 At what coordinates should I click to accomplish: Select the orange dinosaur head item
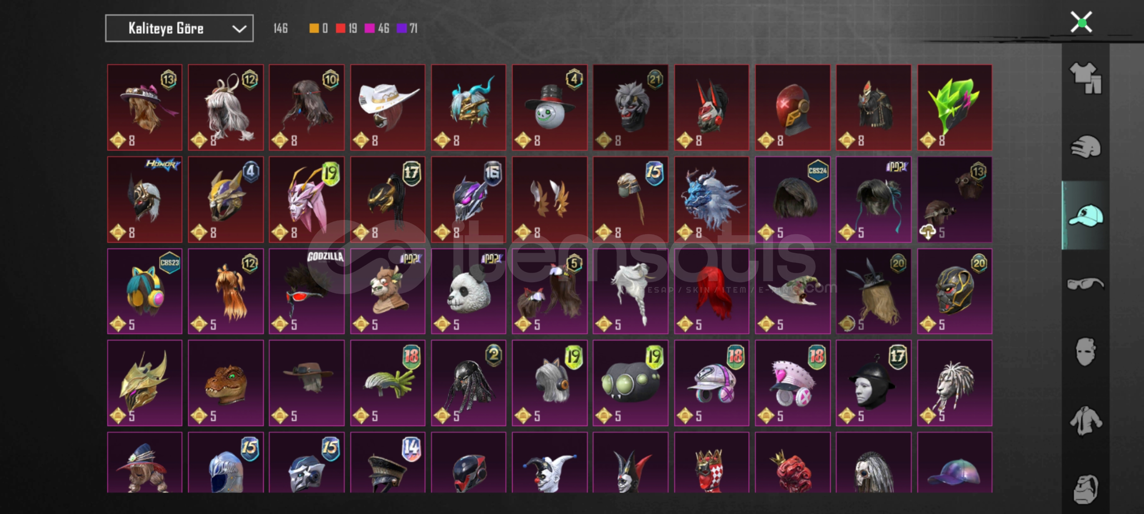[x=225, y=383]
